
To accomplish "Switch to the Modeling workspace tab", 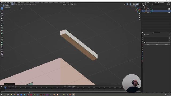I will tap(23, 2).
